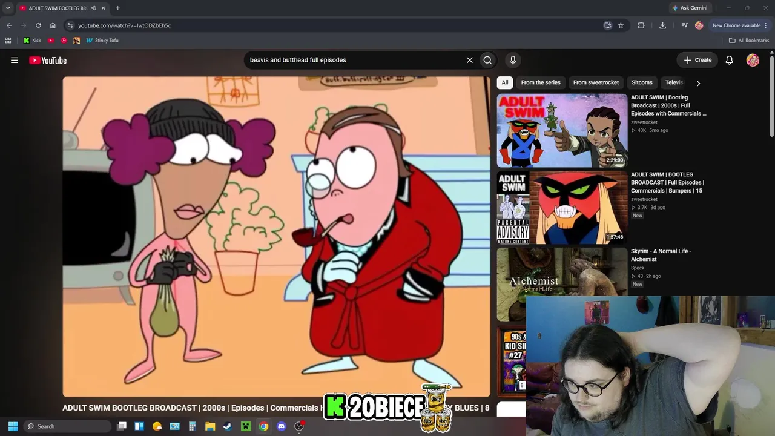Open the tab search dropdown in Chrome
Screen dimensions: 775x436
8,8
